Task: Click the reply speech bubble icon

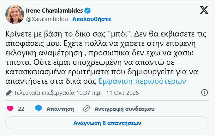Action: point(39,109)
